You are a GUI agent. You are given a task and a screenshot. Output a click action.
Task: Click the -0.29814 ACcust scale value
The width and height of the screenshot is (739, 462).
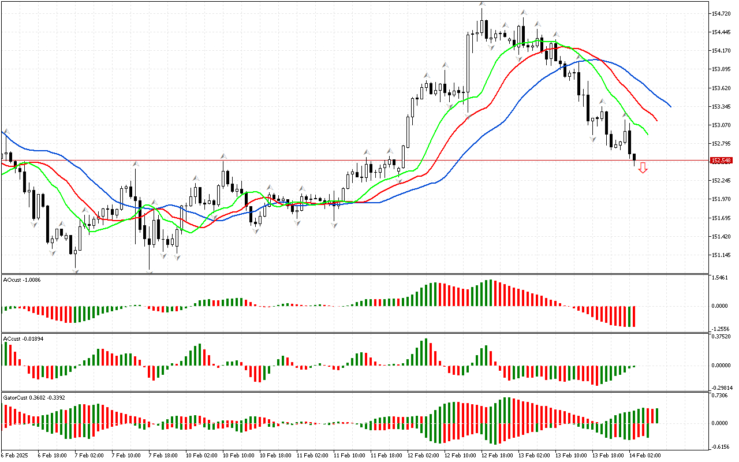pos(722,388)
